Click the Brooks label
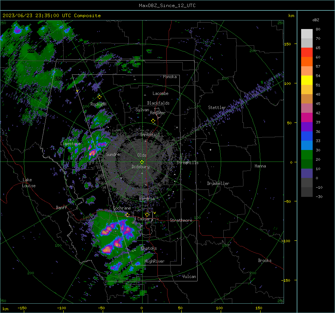Screen dimensions: 335x313 (265, 261)
